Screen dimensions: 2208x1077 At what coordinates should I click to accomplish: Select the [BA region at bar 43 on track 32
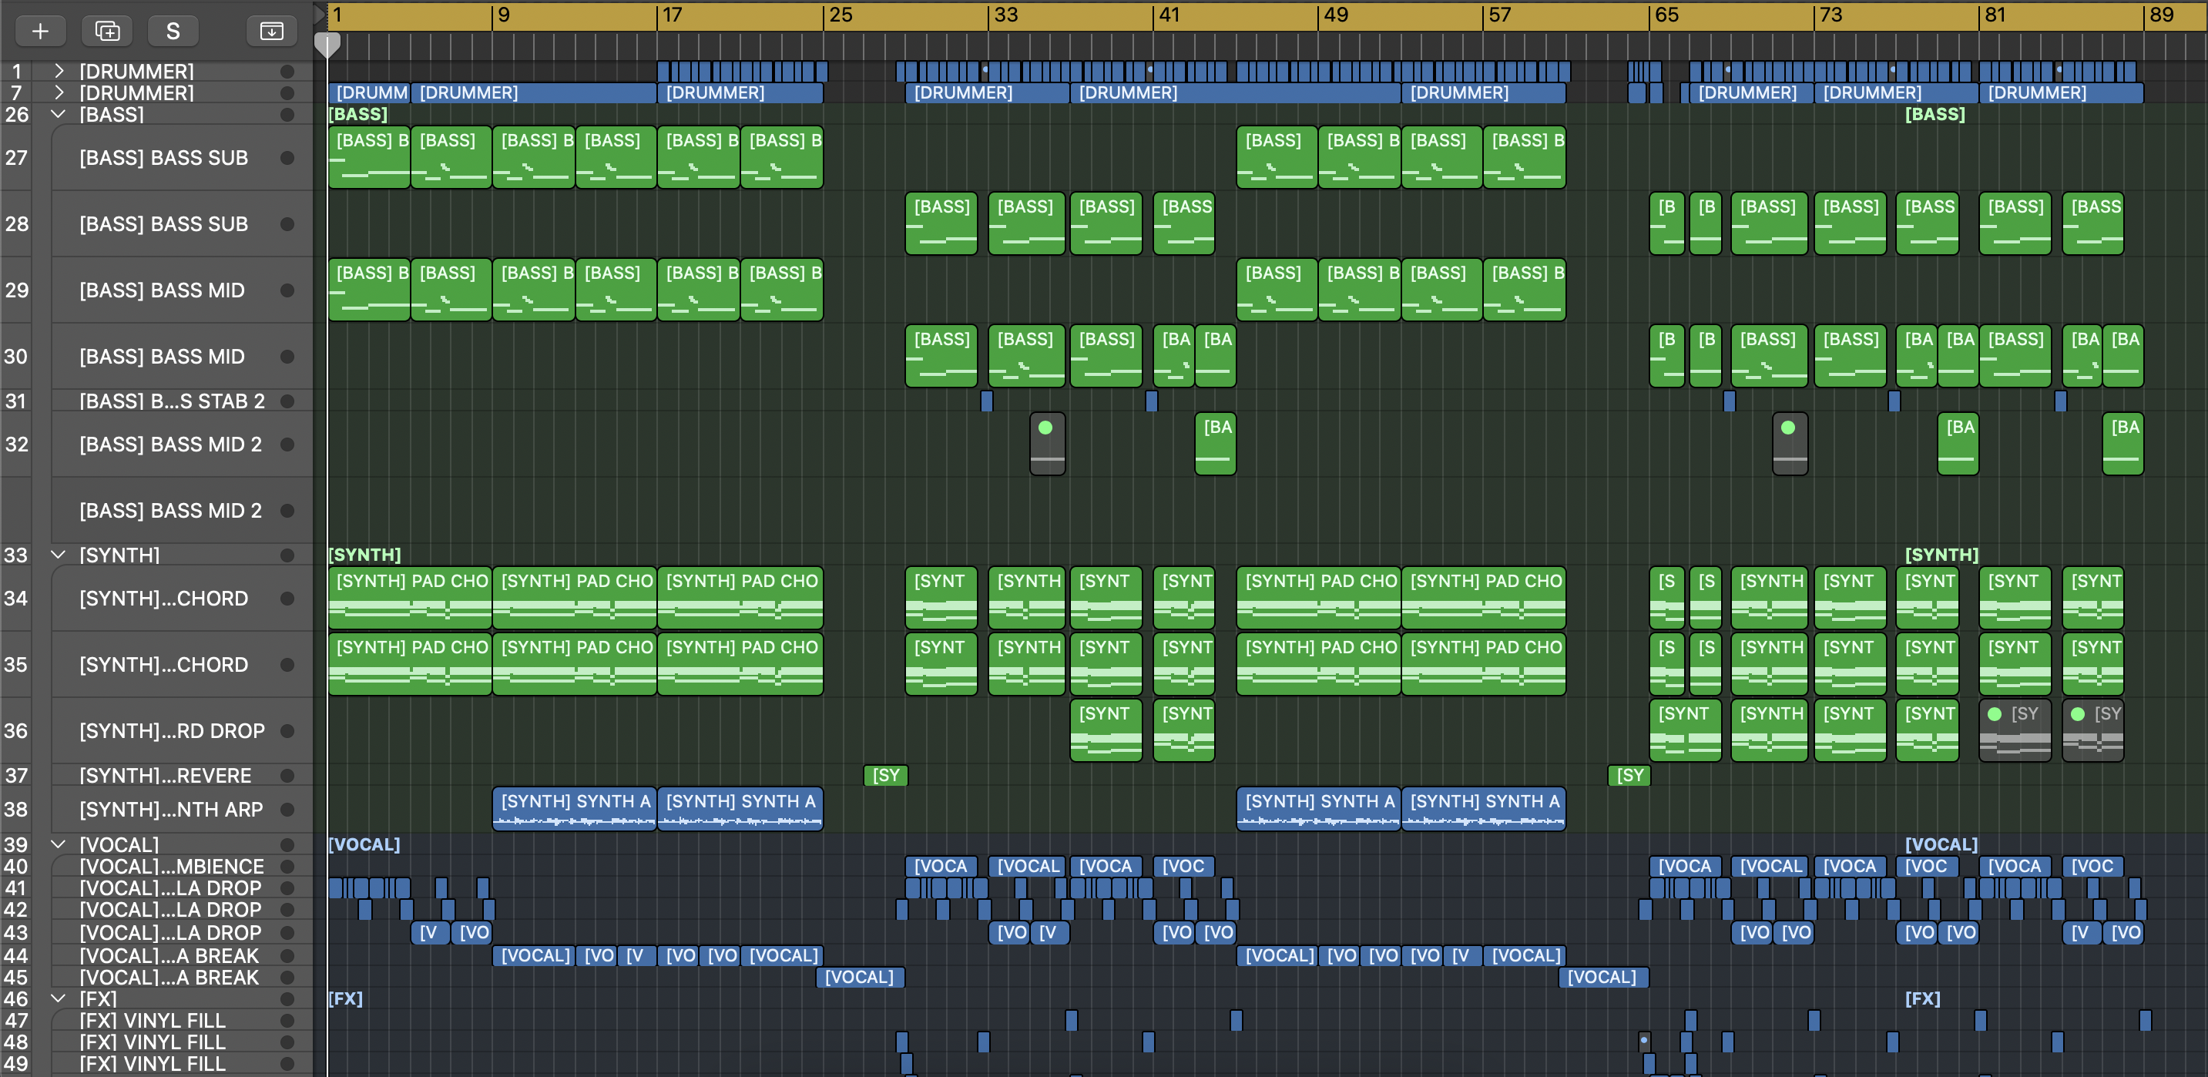click(1216, 445)
